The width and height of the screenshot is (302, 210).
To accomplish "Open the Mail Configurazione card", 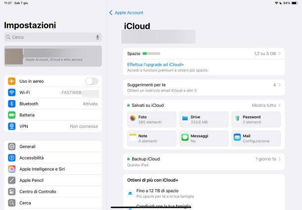I will coord(256,138).
